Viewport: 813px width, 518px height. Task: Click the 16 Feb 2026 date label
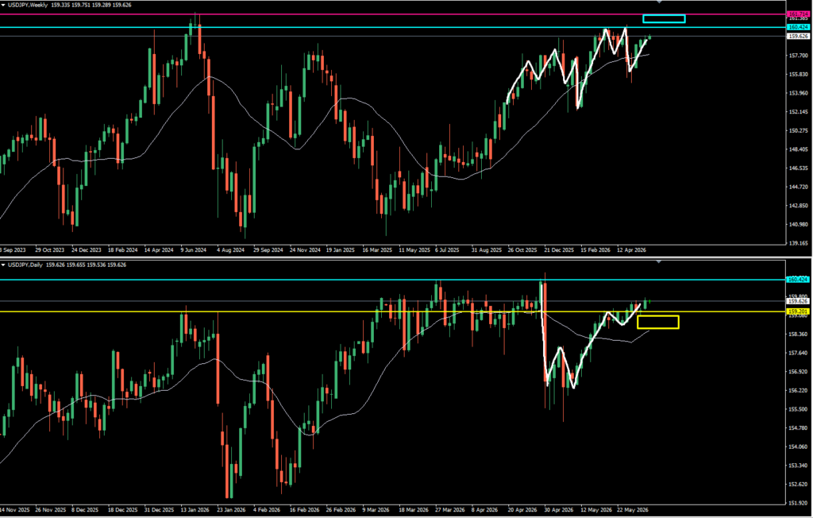click(305, 510)
